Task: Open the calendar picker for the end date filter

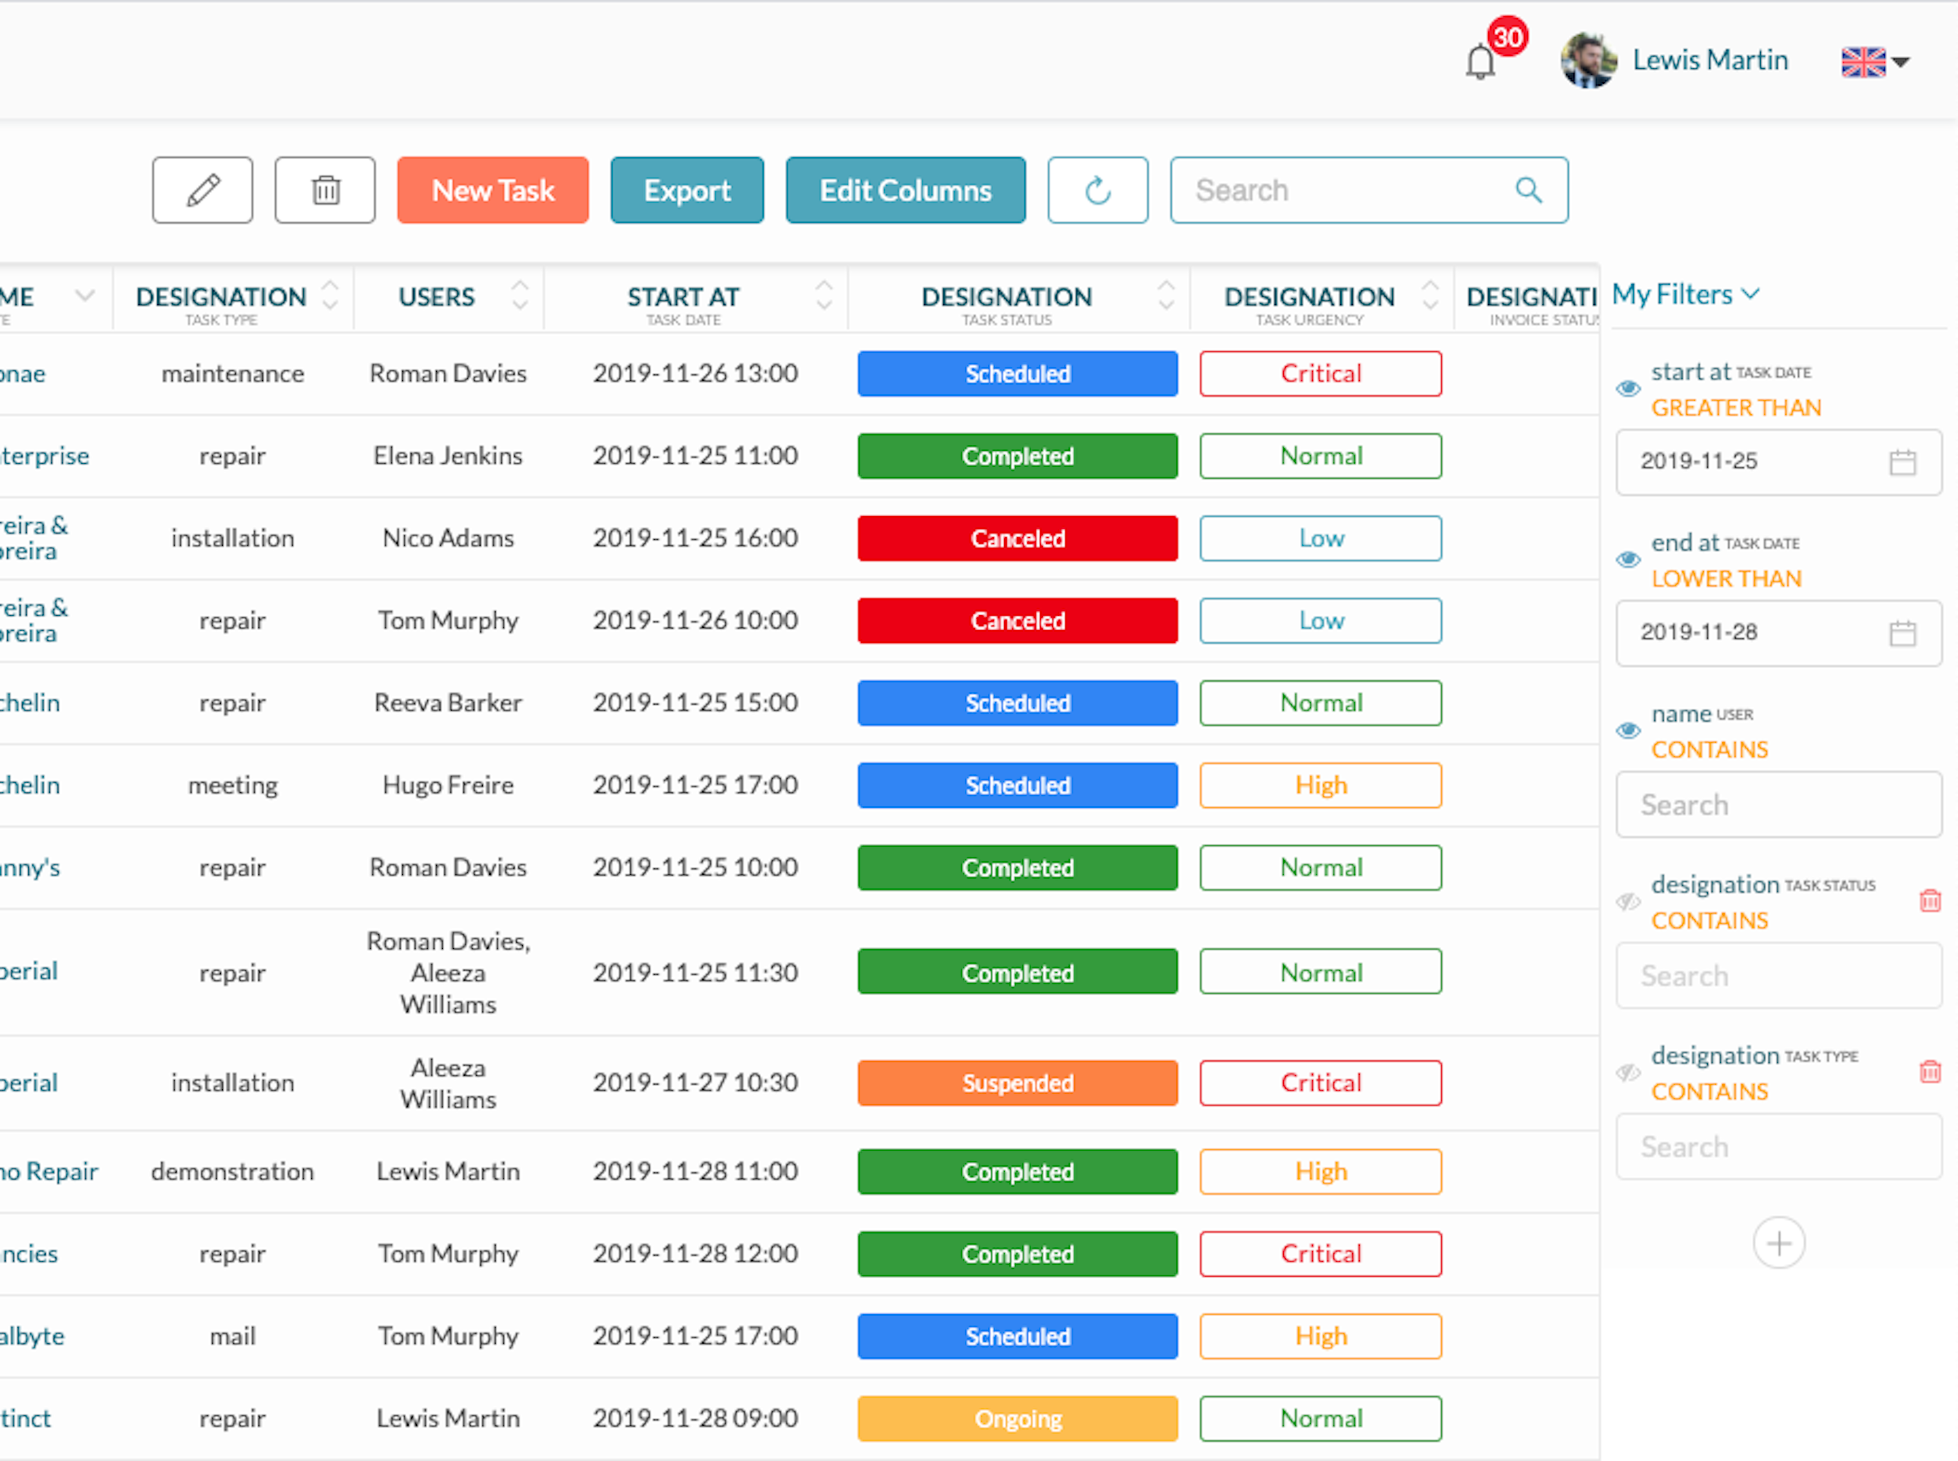Action: (1903, 633)
